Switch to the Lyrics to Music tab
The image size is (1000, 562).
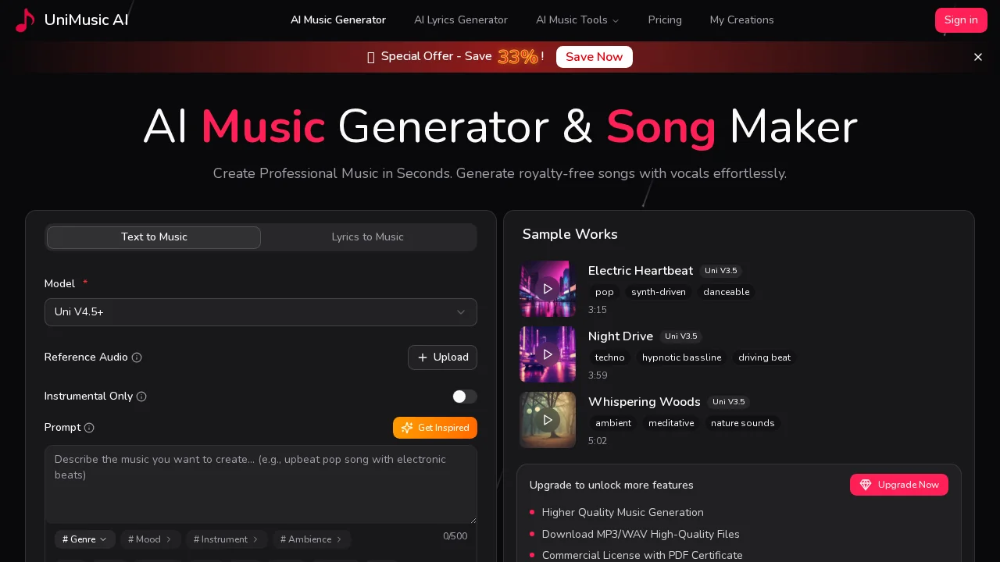[x=368, y=237]
